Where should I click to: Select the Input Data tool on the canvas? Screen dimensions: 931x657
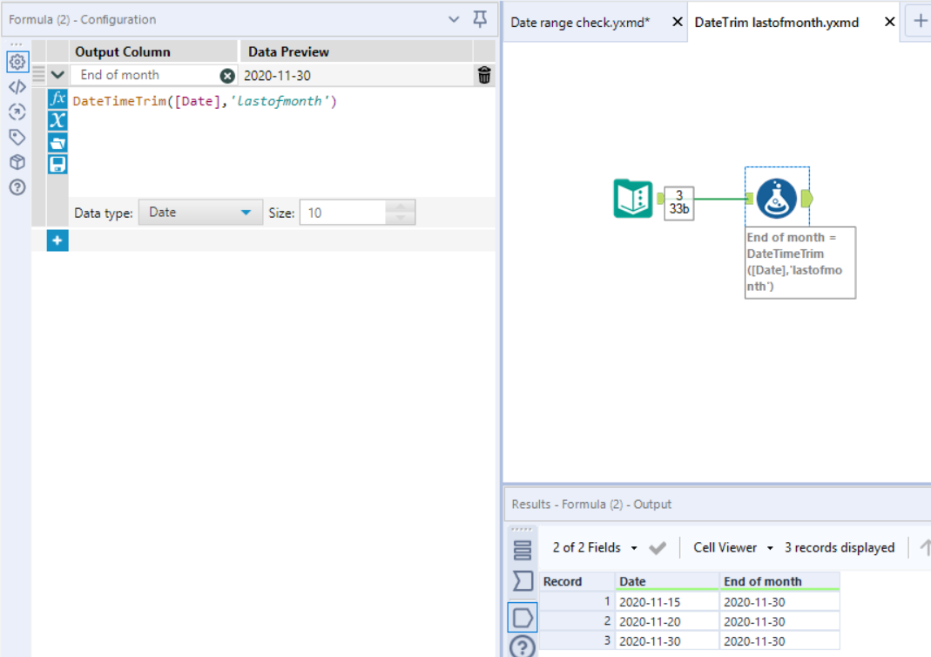633,198
